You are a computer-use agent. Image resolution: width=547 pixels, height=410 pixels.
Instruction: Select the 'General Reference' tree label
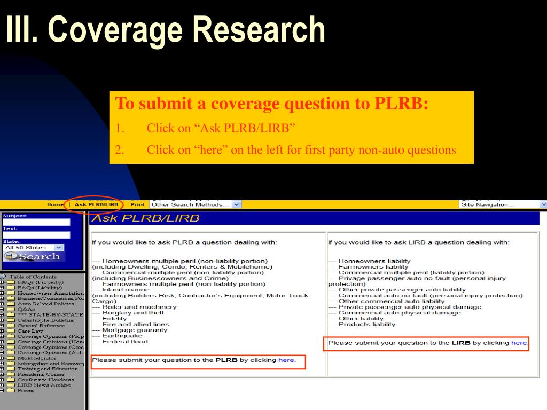[x=41, y=326]
